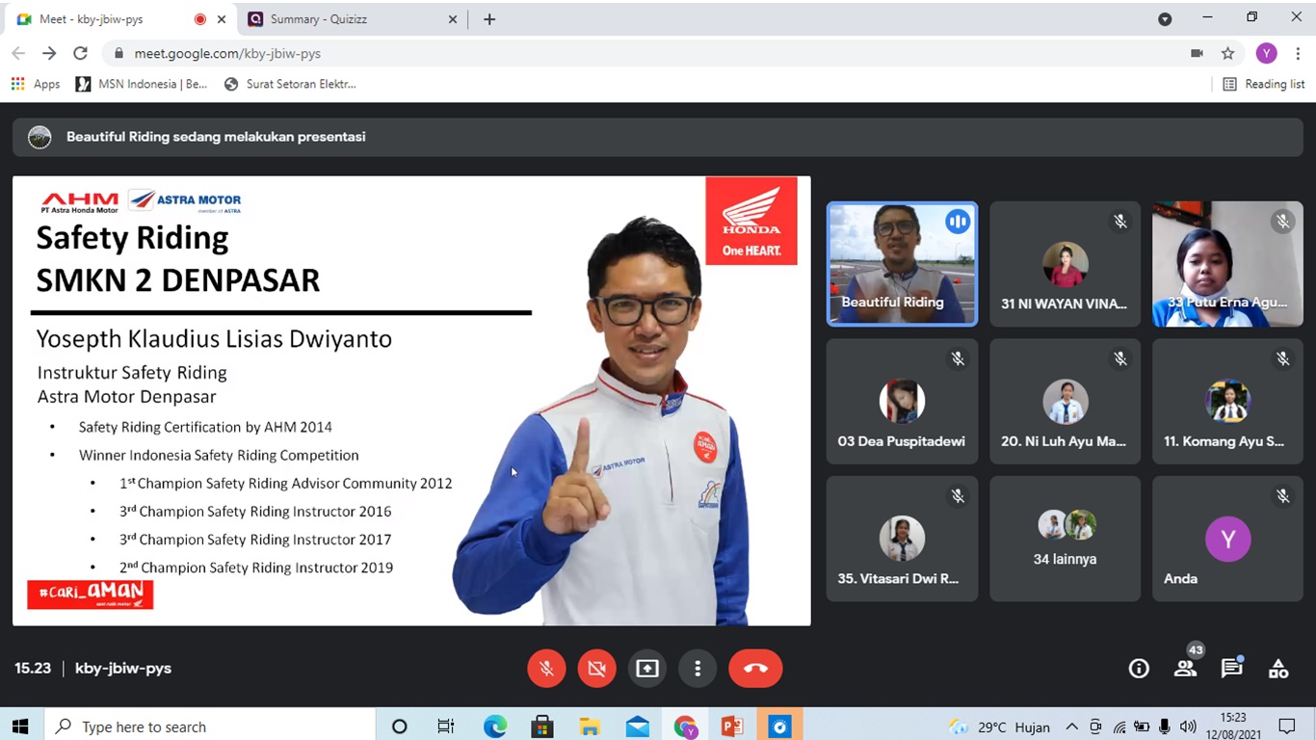Toggle the camera off button in Meet
The height and width of the screenshot is (740, 1316).
pyautogui.click(x=597, y=669)
